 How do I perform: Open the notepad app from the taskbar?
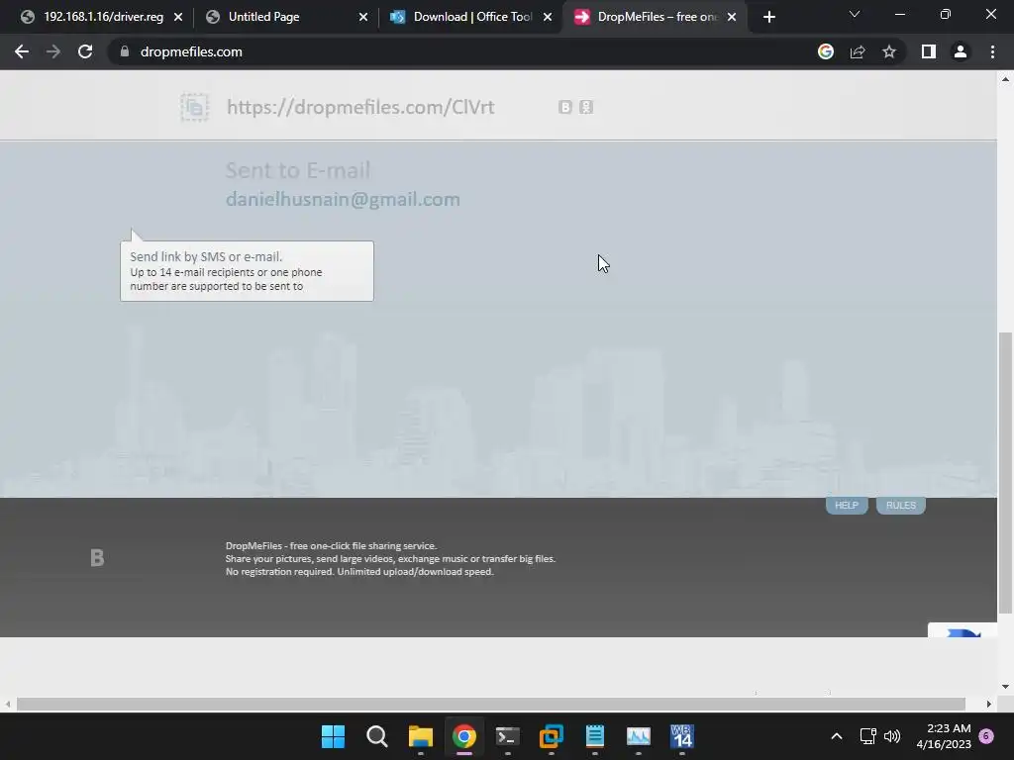coord(595,736)
